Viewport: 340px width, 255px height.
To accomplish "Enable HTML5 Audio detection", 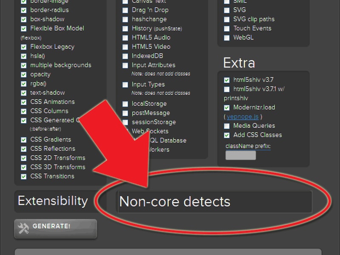I will tap(125, 37).
